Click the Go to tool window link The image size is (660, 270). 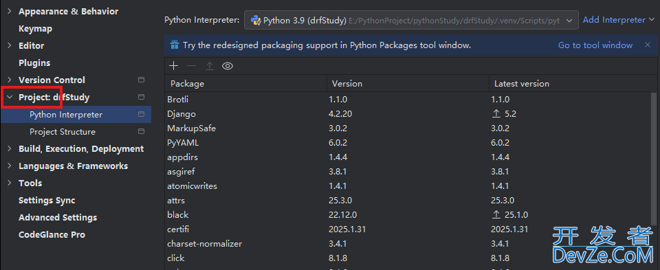(595, 45)
